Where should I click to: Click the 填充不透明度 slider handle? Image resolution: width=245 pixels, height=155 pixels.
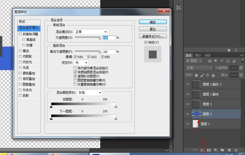click(x=100, y=52)
